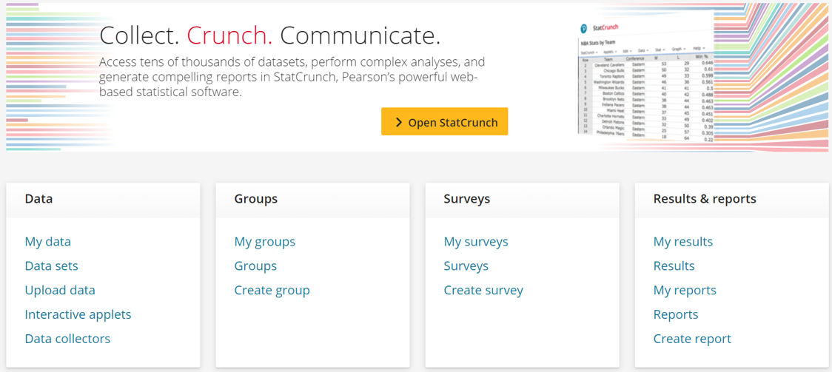Click Create report
This screenshot has height=372, width=832.
pyautogui.click(x=692, y=339)
